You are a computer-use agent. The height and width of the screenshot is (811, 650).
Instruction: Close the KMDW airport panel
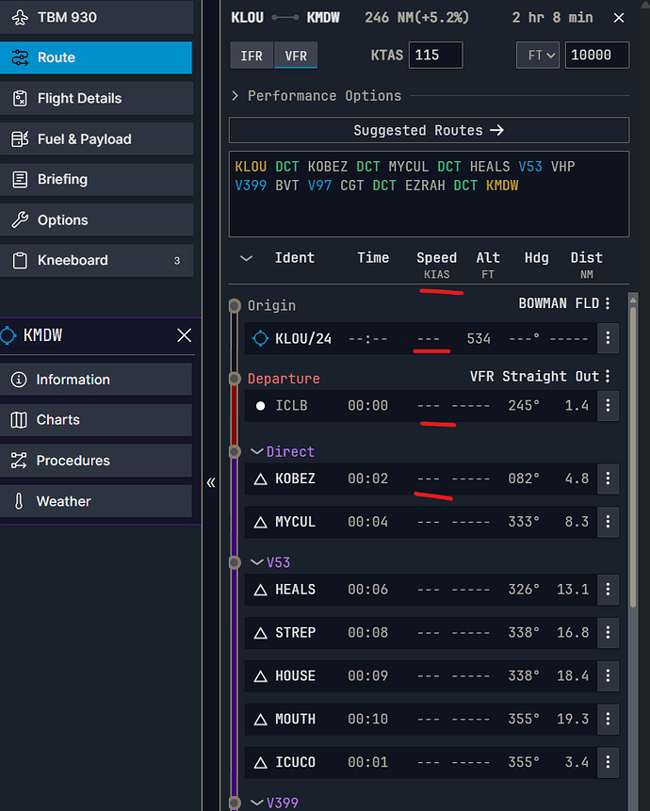[185, 335]
